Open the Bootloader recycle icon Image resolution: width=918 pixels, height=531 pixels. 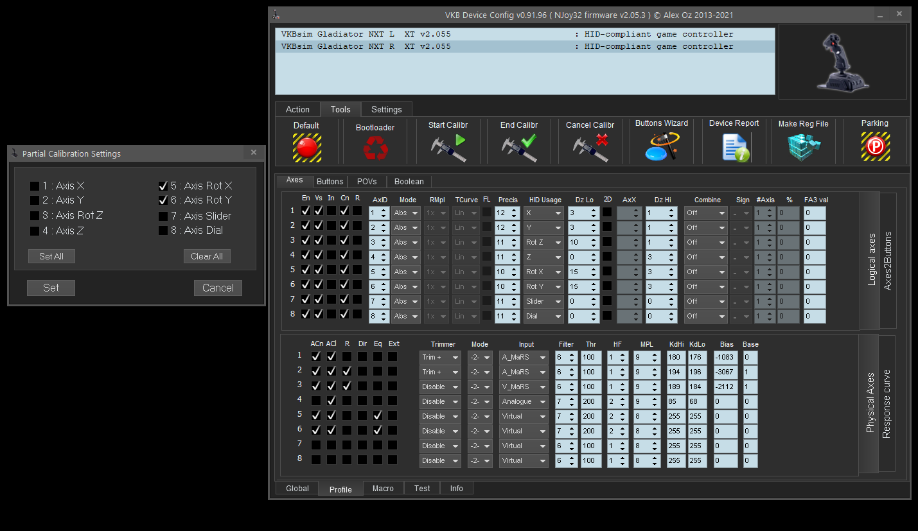point(375,148)
